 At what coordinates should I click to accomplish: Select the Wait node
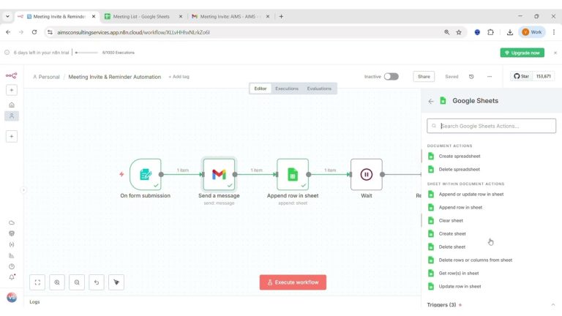point(367,175)
